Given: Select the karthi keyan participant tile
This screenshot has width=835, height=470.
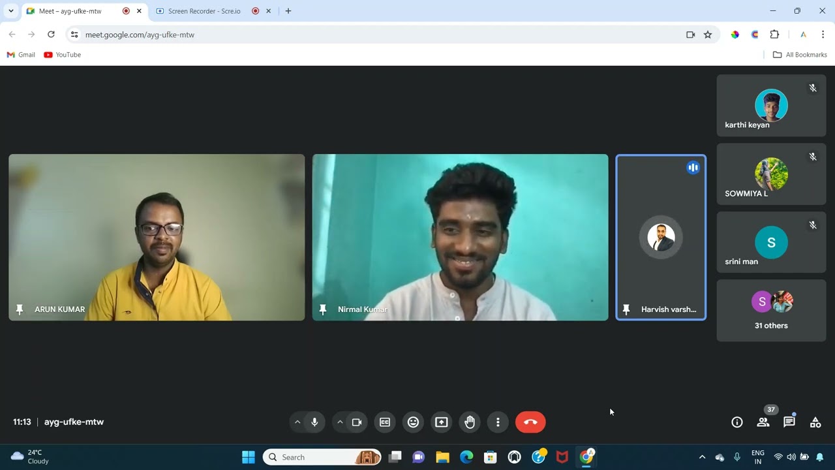Looking at the screenshot, I should coord(771,106).
